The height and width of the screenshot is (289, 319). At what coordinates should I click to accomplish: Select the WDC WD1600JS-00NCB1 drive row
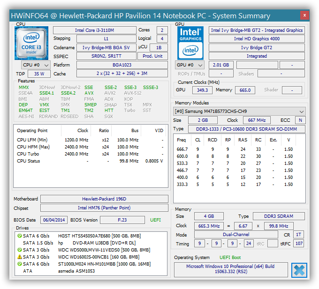[x=91, y=257]
